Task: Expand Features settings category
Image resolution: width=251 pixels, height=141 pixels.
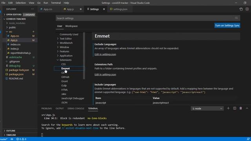Action: (64, 51)
